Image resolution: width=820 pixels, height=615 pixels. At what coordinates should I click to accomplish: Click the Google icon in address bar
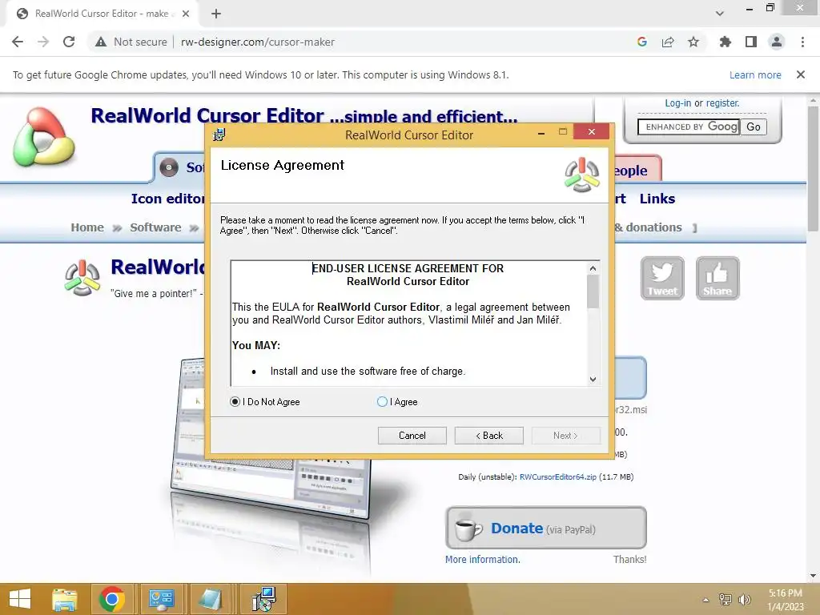pyautogui.click(x=642, y=42)
